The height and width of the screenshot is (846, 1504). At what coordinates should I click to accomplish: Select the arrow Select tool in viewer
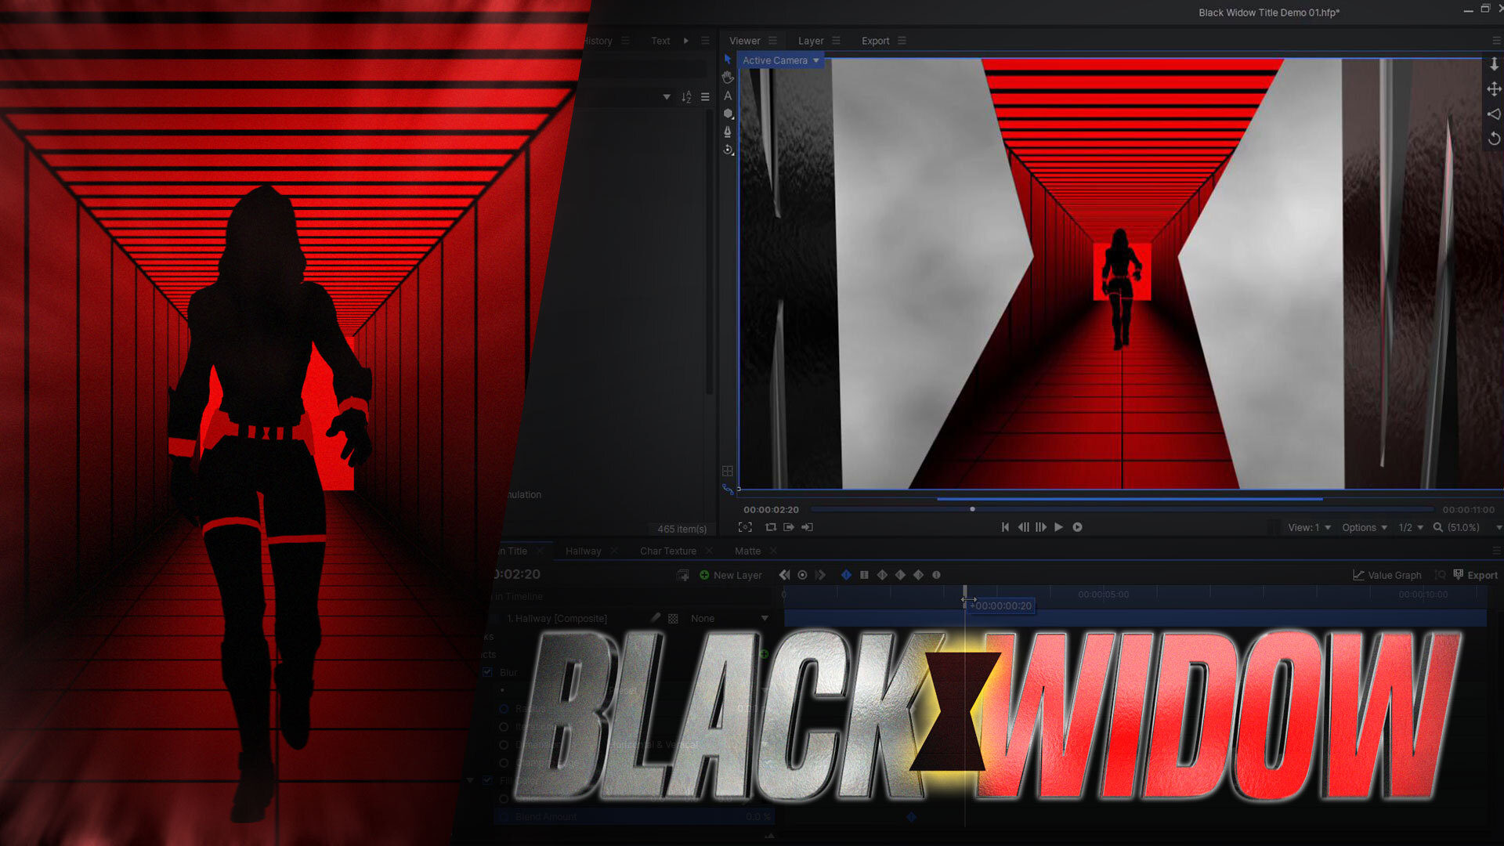click(728, 60)
